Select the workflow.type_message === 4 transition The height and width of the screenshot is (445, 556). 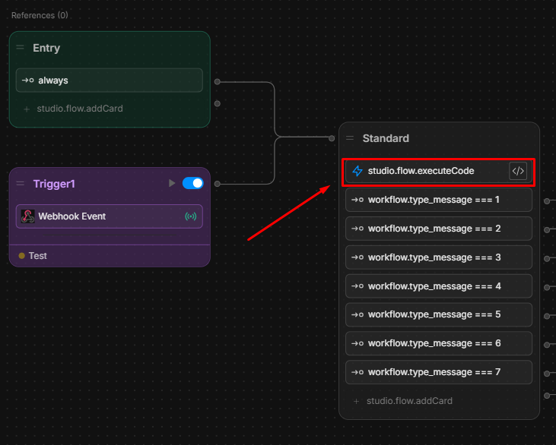[x=438, y=286]
